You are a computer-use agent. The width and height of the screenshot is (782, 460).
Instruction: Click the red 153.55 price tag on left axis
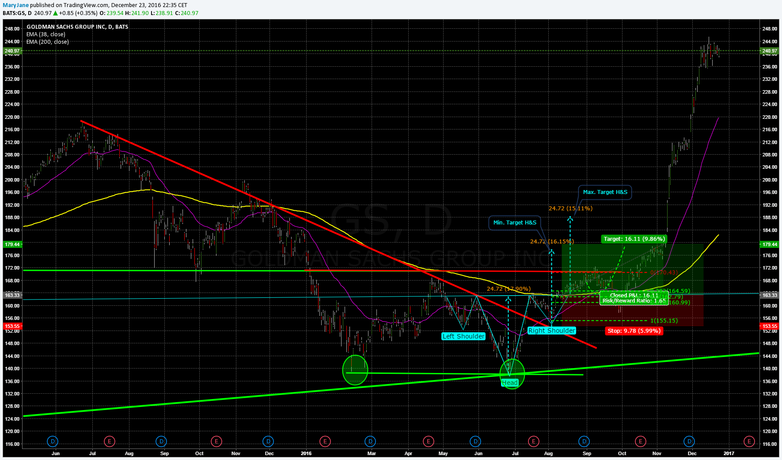[12, 327]
